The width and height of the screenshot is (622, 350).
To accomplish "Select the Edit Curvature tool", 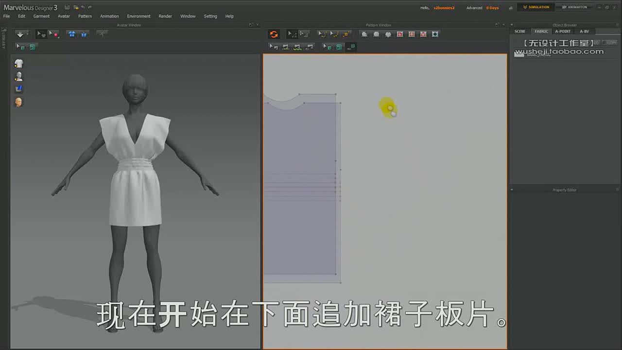I will (322, 34).
